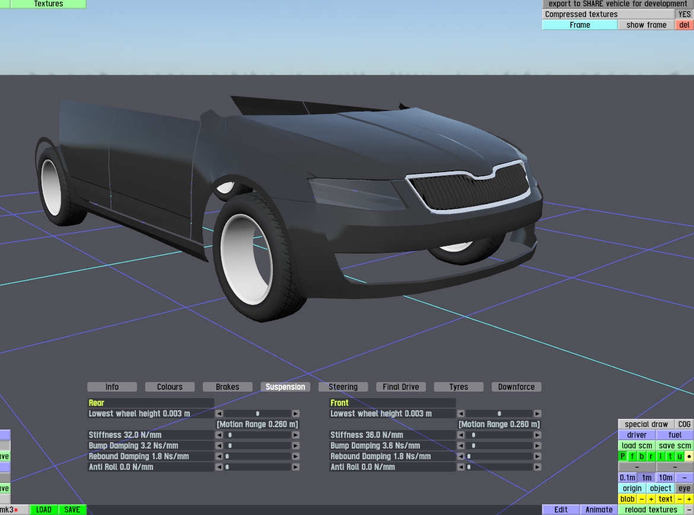
Task: Increase Rear Anti Roll with right arrow
Action: pyautogui.click(x=295, y=467)
